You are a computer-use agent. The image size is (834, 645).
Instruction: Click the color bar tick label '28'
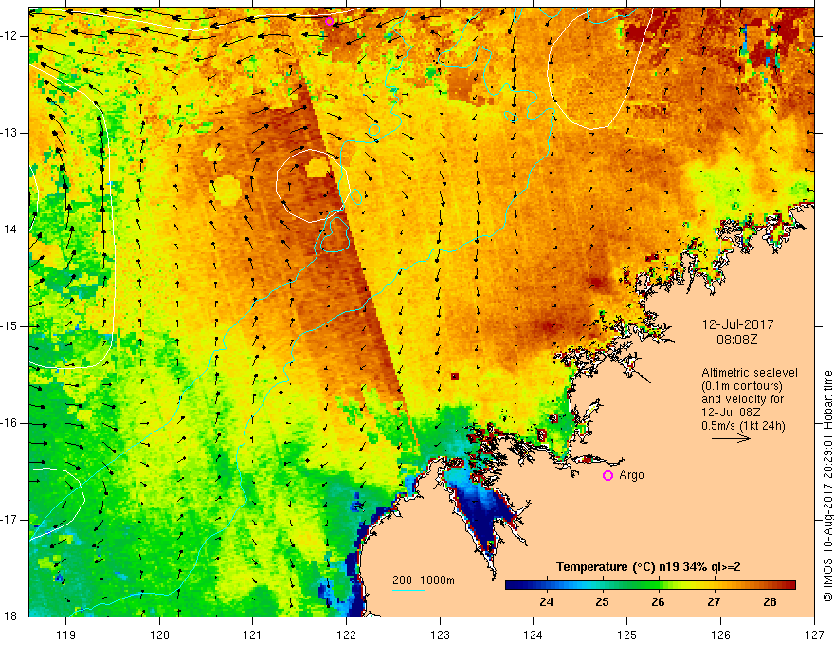pos(770,602)
